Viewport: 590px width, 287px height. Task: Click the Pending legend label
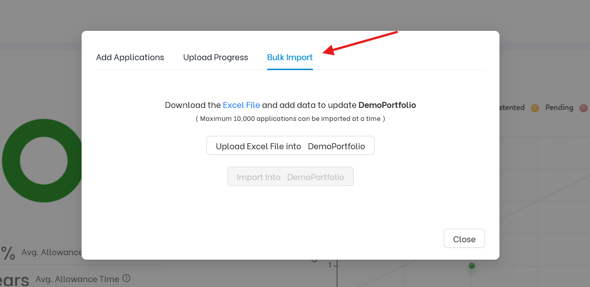[559, 107]
